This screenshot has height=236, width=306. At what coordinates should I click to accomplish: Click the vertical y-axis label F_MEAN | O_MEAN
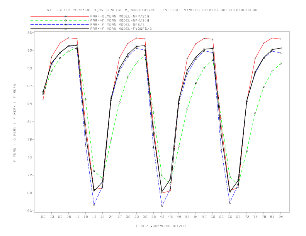click(x=15, y=123)
